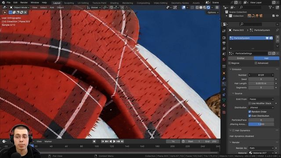The height and width of the screenshot is (158, 281).
Task: Open the viewport View menu
Action: click(x=35, y=7)
